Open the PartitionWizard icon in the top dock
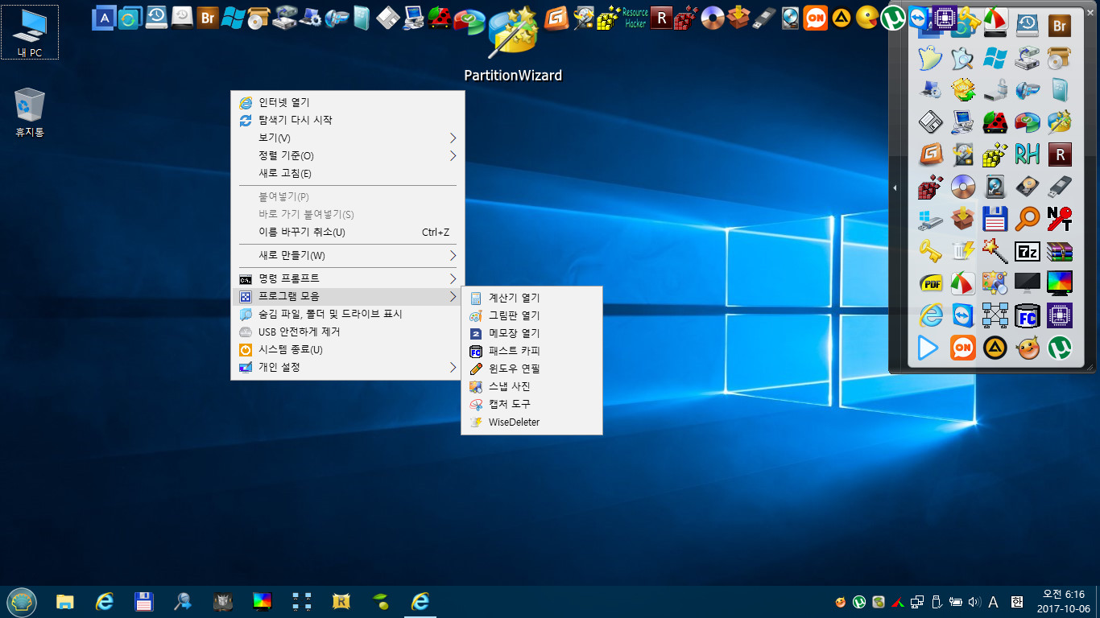This screenshot has width=1100, height=618. [513, 32]
